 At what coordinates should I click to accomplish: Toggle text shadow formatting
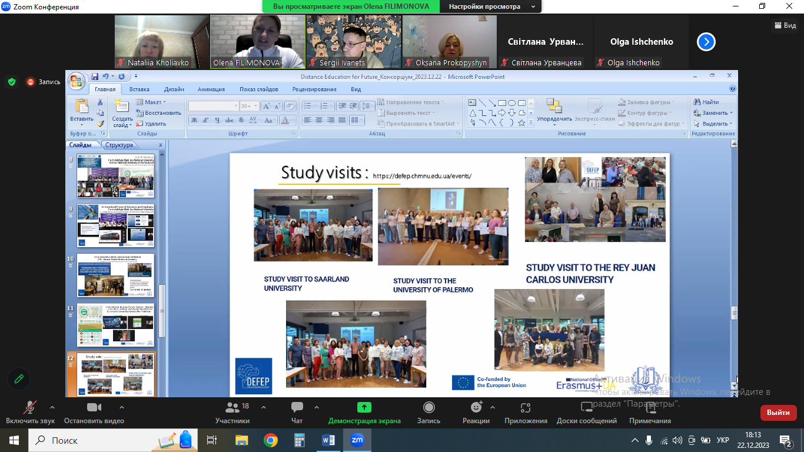coord(241,120)
